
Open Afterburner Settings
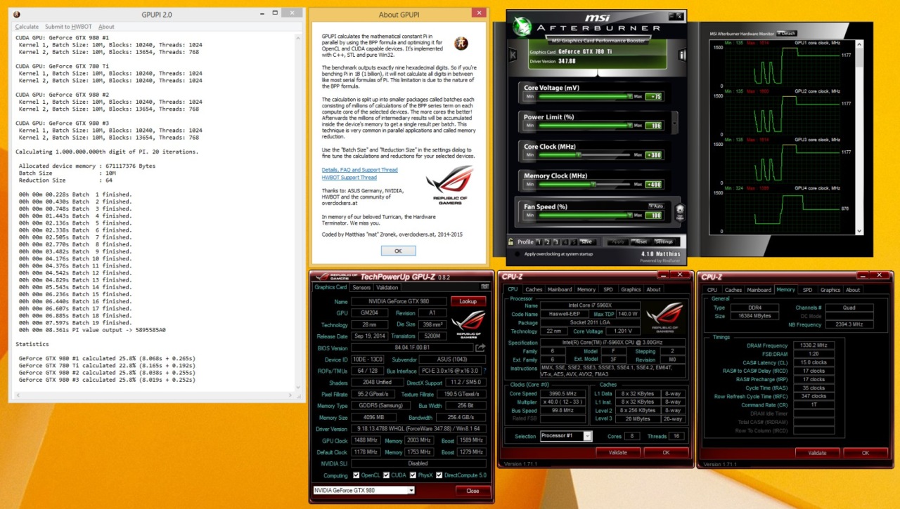coord(664,242)
